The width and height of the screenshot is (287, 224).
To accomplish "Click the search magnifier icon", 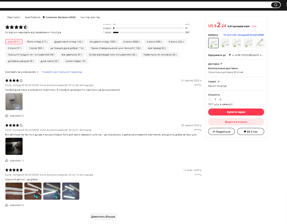I will click(x=276, y=5).
